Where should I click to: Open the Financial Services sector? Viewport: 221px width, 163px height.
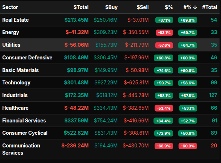(x=24, y=120)
